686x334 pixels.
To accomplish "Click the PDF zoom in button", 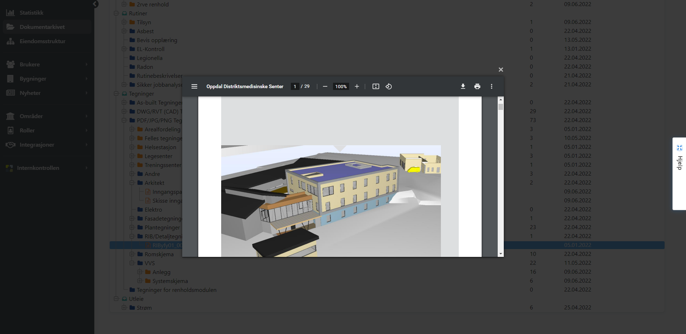I will [x=357, y=86].
